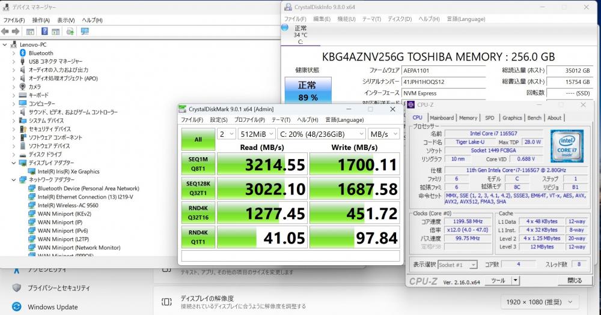The width and height of the screenshot is (601, 315).
Task: Click the 正常 89 % health status button
Action: click(x=308, y=91)
